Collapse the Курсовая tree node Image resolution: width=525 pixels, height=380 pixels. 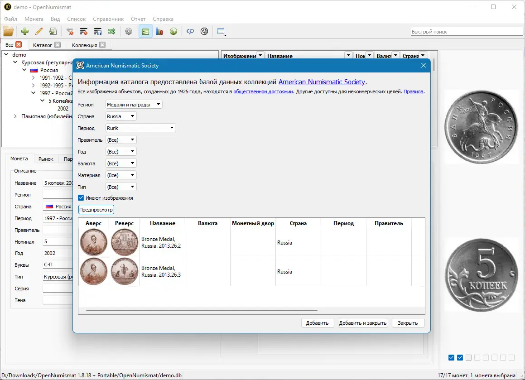click(15, 62)
